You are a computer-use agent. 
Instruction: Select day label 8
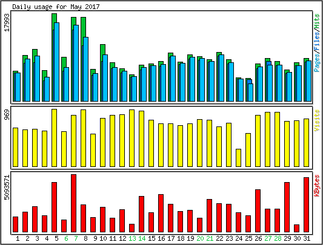coord(85,238)
